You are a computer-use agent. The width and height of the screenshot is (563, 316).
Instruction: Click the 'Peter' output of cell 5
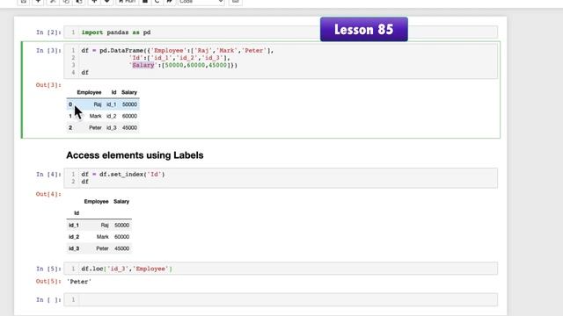(79, 282)
